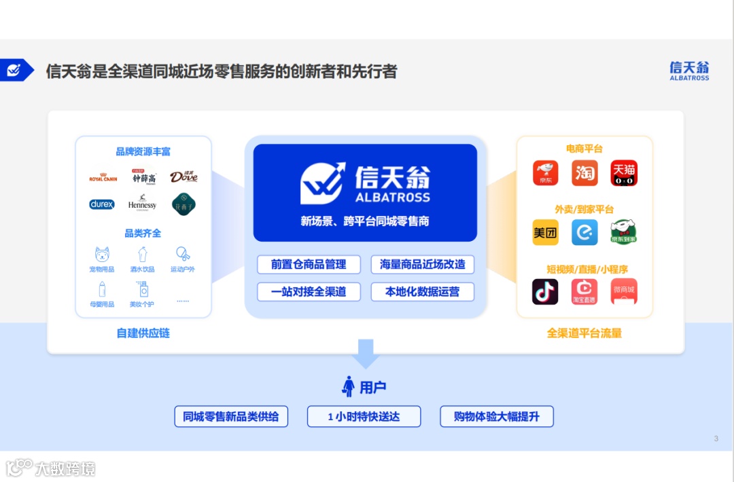
Task: Click the page number 3
Action: 716,439
